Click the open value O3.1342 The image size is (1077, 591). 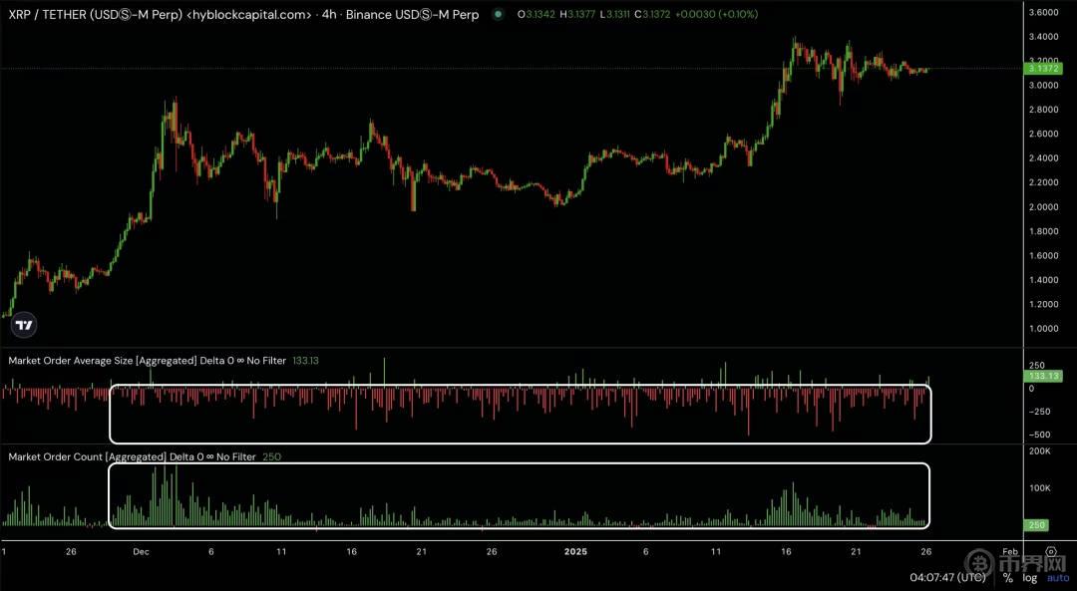pyautogui.click(x=536, y=14)
